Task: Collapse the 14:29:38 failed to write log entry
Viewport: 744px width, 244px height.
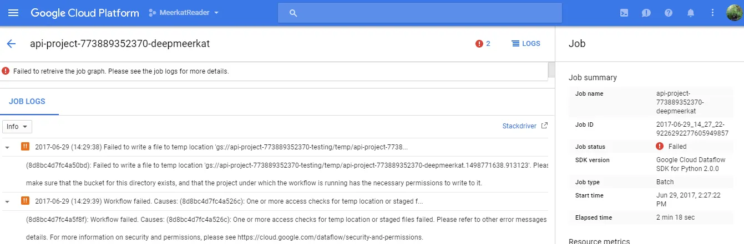Action: click(x=7, y=147)
